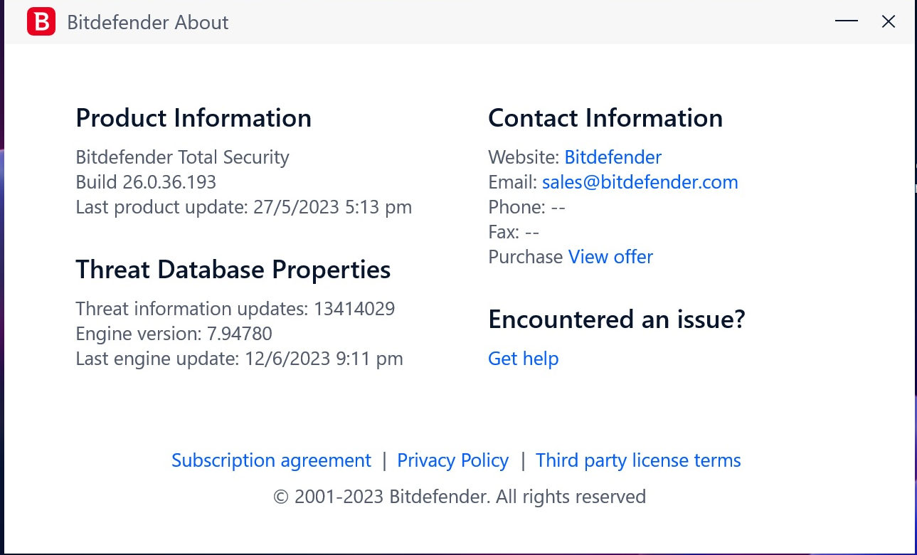View the Privacy Policy link
The width and height of the screenshot is (917, 555).
click(452, 460)
